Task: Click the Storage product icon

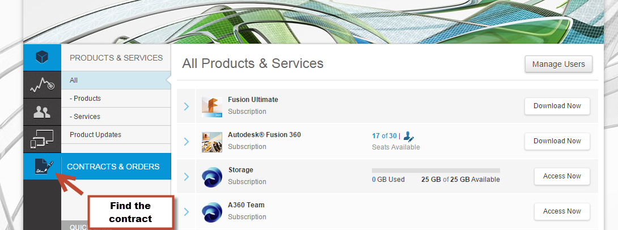Action: (212, 177)
